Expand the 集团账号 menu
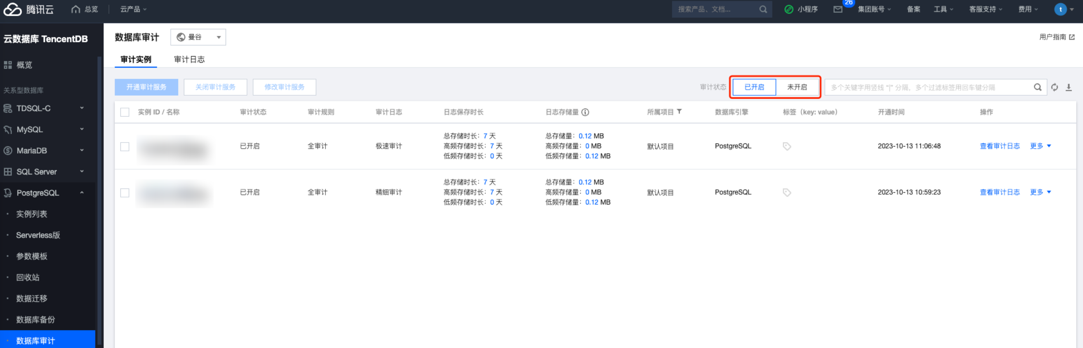 (x=874, y=9)
